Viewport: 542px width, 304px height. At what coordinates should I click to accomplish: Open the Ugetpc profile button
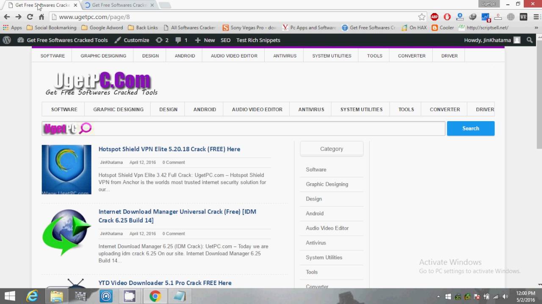488,4
